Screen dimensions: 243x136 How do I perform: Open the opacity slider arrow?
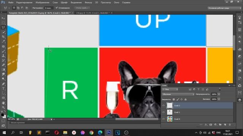(x=219, y=94)
